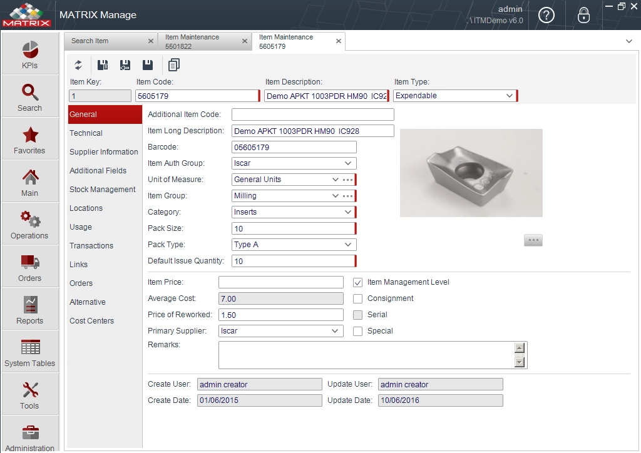Viewport: 641px width, 453px height.
Task: Tick the Special checkbox
Action: 357,331
